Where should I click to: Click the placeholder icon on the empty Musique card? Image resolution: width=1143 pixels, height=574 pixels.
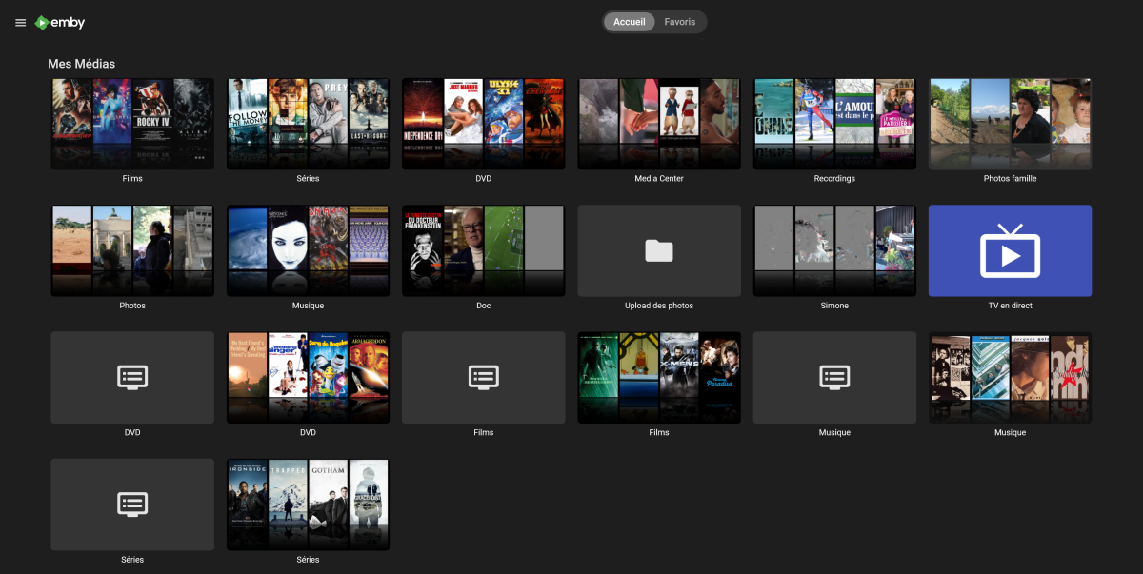point(834,378)
